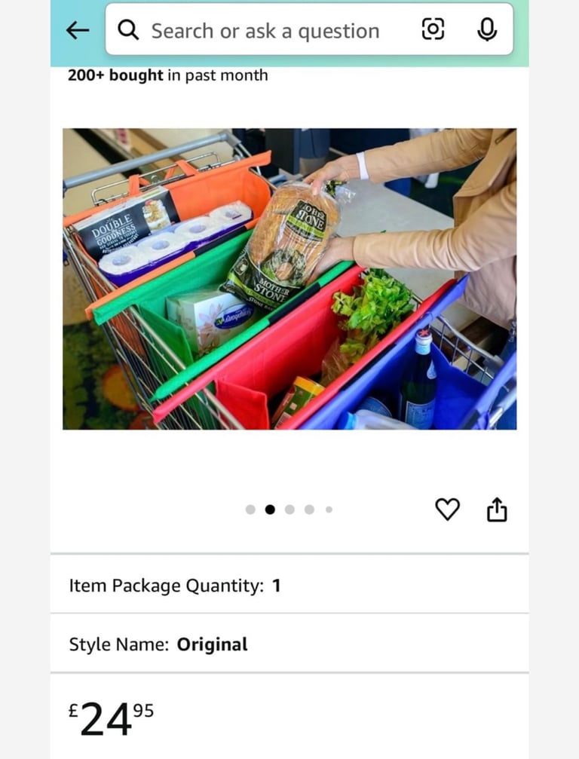Add item to wishlist with heart icon

[x=447, y=510]
